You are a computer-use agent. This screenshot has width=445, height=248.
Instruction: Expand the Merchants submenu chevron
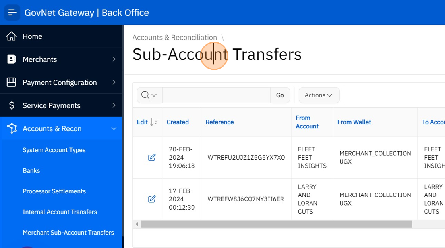(114, 59)
